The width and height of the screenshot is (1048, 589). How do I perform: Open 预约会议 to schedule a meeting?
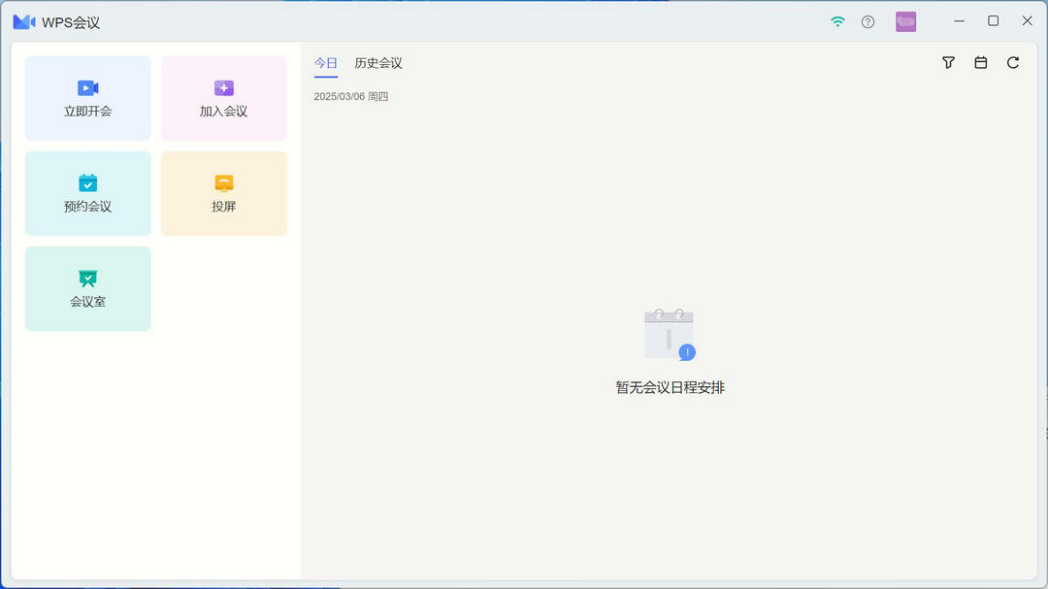click(87, 193)
